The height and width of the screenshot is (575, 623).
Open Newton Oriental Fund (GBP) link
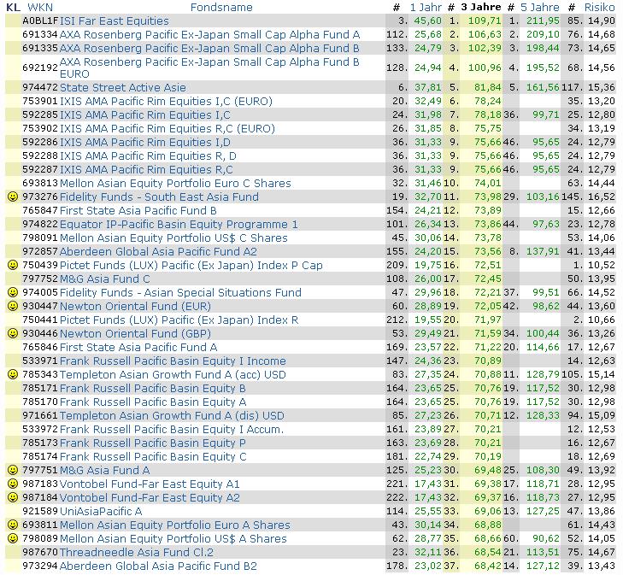[x=135, y=333]
